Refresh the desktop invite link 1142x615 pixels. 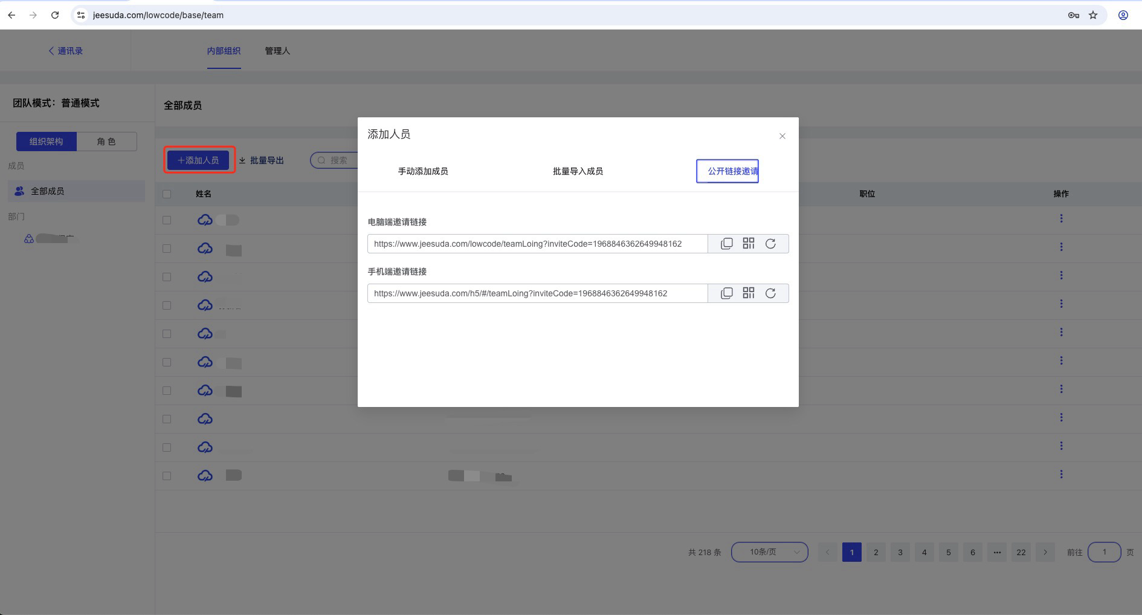(770, 244)
